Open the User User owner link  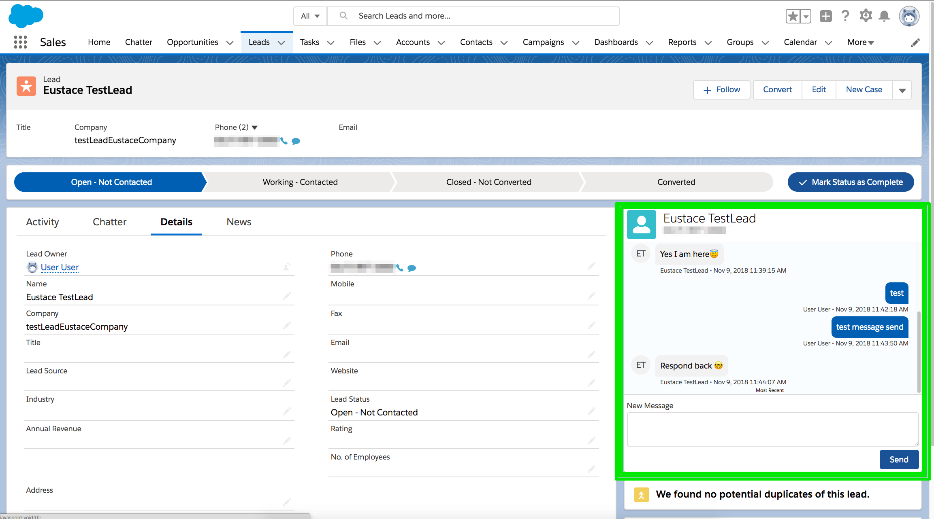(x=60, y=267)
